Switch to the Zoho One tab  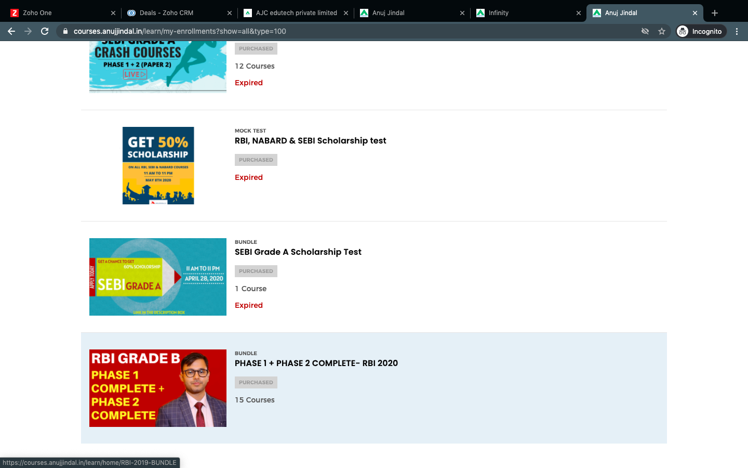tap(62, 13)
